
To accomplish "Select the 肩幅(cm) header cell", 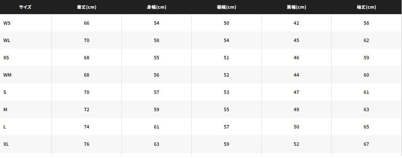I will click(296, 7).
